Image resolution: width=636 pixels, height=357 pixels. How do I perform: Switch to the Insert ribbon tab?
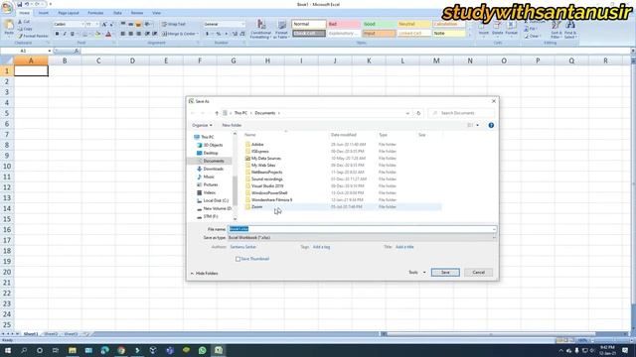point(44,13)
